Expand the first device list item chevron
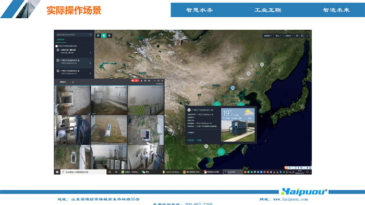Viewport: 365px width, 205px height. [x=90, y=53]
